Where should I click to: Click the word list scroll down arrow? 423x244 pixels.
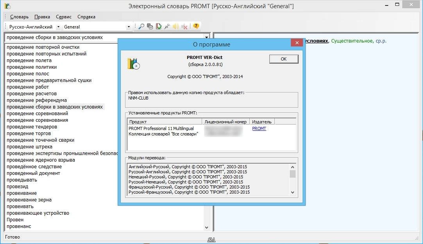[x=207, y=227]
